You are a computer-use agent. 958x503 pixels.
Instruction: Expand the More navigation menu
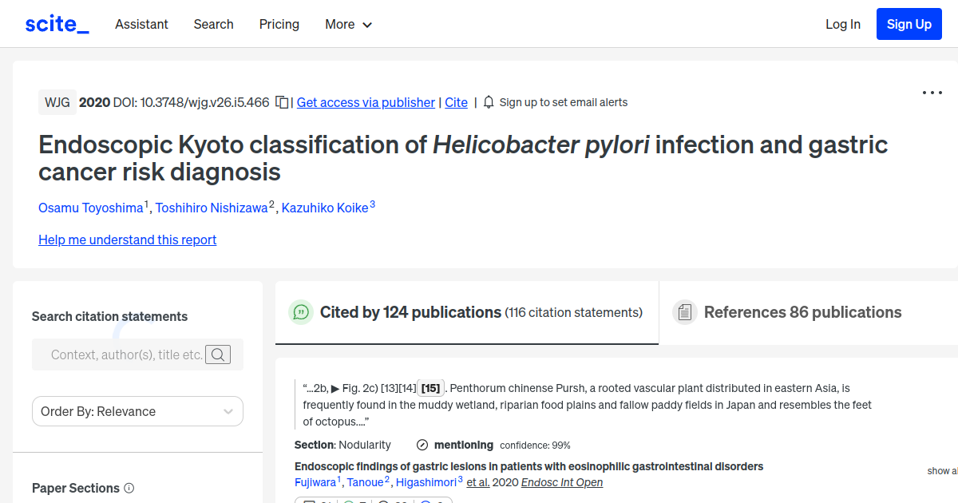pyautogui.click(x=348, y=25)
